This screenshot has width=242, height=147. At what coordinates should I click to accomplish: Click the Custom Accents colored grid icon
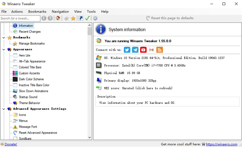(x=15, y=73)
